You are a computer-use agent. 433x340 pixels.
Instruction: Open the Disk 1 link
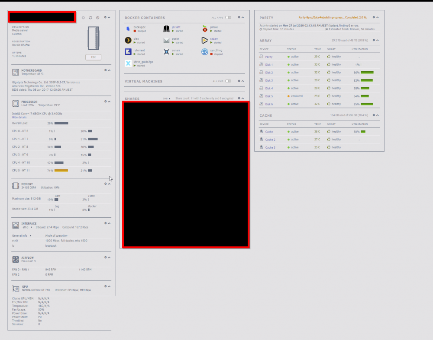[x=269, y=65]
